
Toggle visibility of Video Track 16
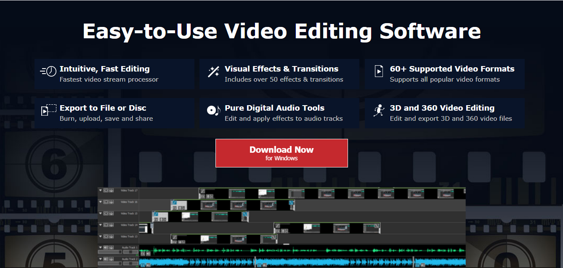coord(106,202)
